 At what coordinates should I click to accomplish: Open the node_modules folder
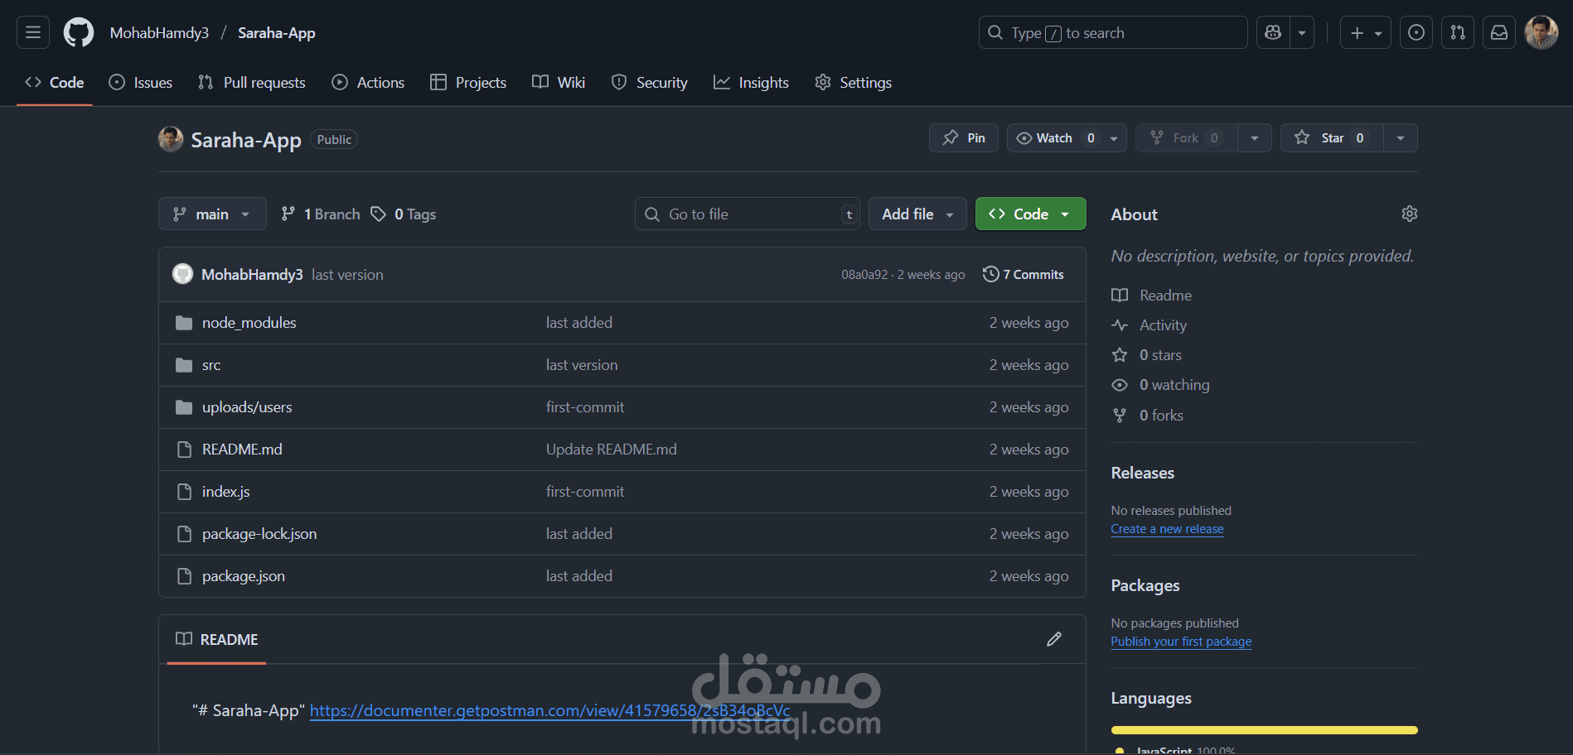point(249,323)
